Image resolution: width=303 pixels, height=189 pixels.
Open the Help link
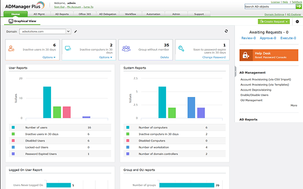(x=285, y=2)
